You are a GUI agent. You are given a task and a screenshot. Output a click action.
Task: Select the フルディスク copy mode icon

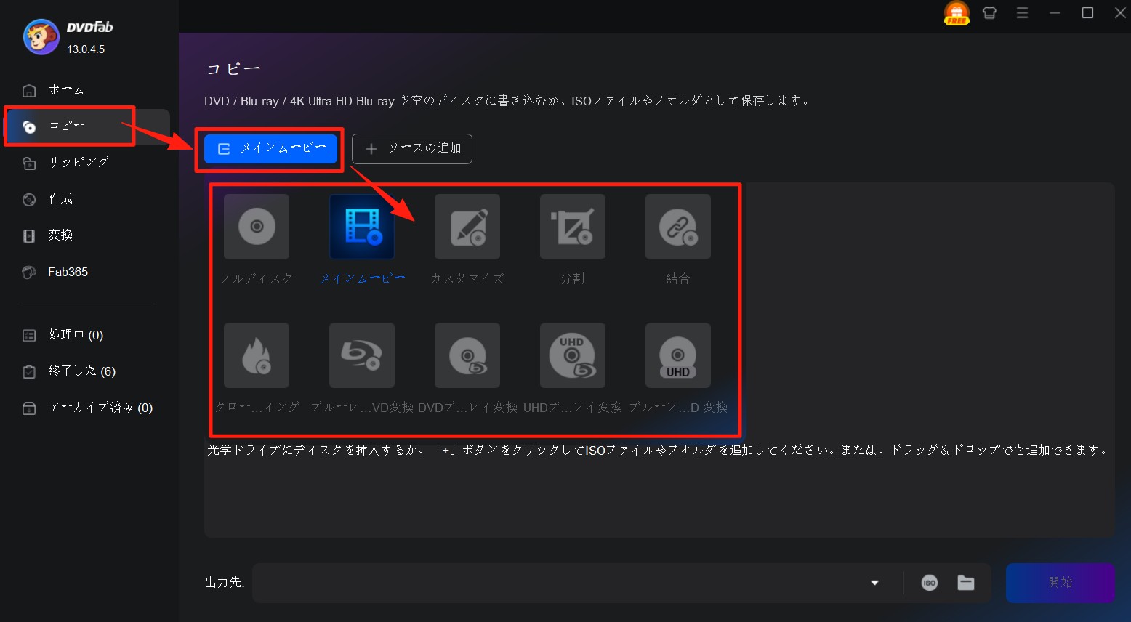tap(257, 227)
